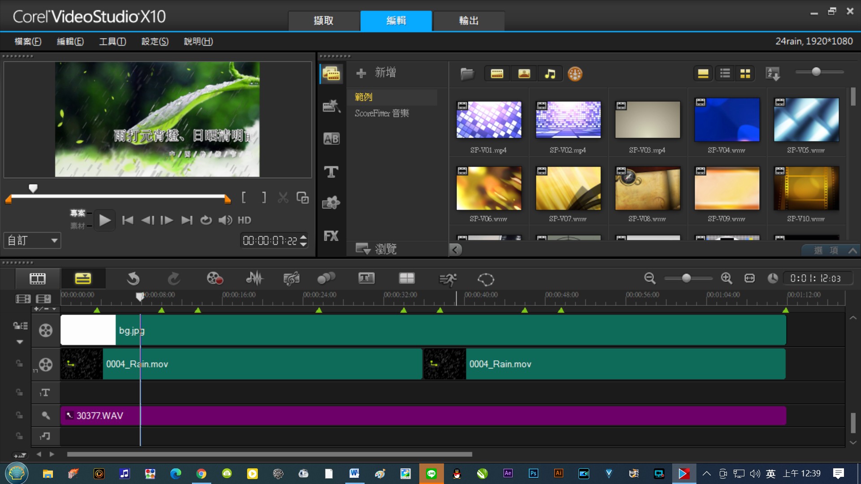This screenshot has width=861, height=484.
Task: Open the Media library panel icon
Action: (331, 73)
